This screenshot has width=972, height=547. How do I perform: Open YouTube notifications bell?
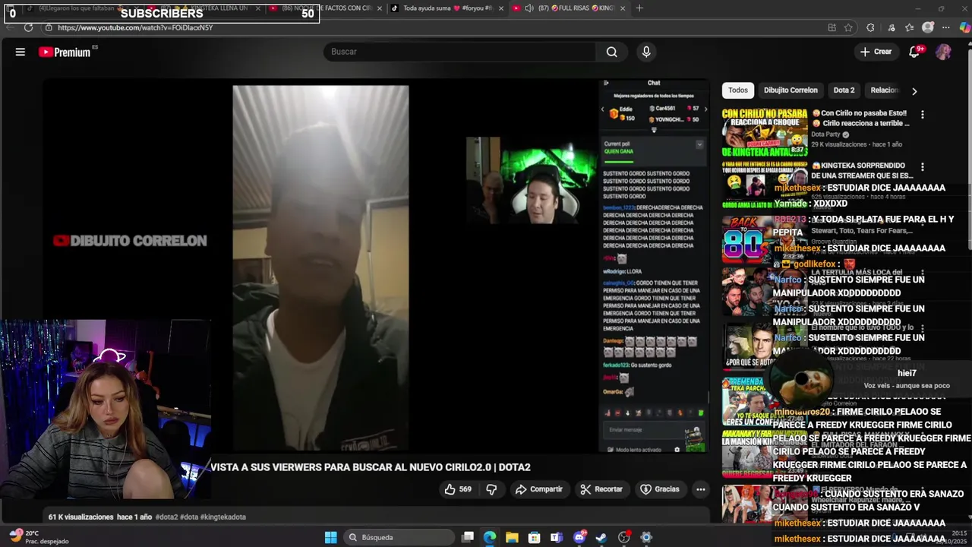915,52
